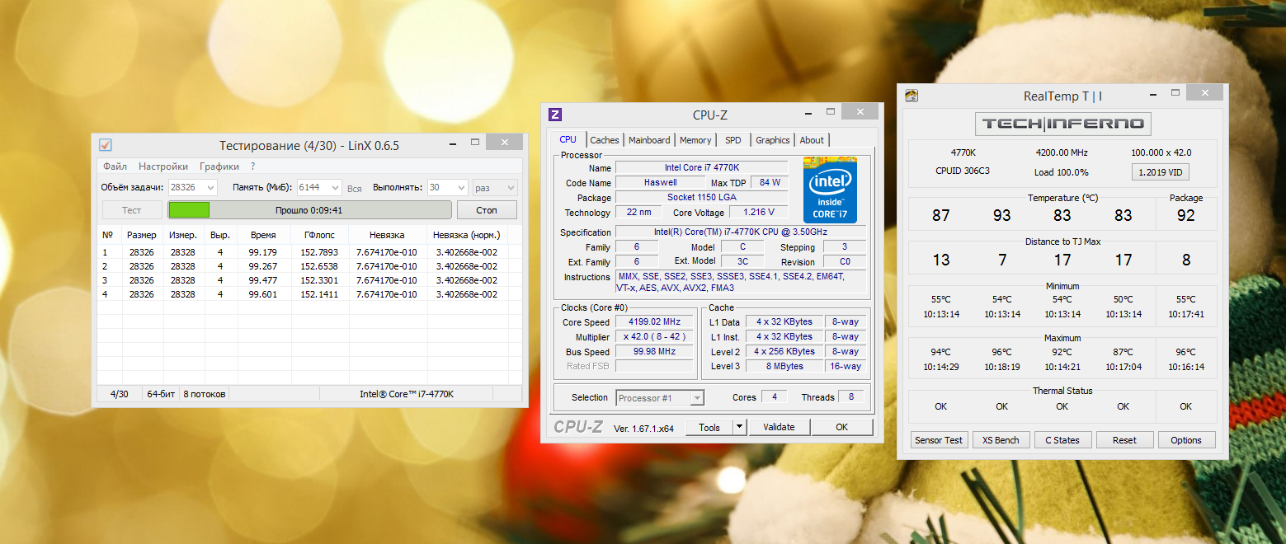Image resolution: width=1286 pixels, height=544 pixels.
Task: Click the Intel Core i7 logo in CPU-Z
Action: pos(830,189)
